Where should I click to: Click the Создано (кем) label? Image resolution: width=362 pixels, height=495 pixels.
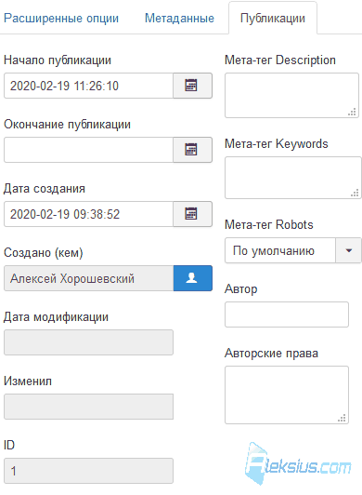coord(44,253)
